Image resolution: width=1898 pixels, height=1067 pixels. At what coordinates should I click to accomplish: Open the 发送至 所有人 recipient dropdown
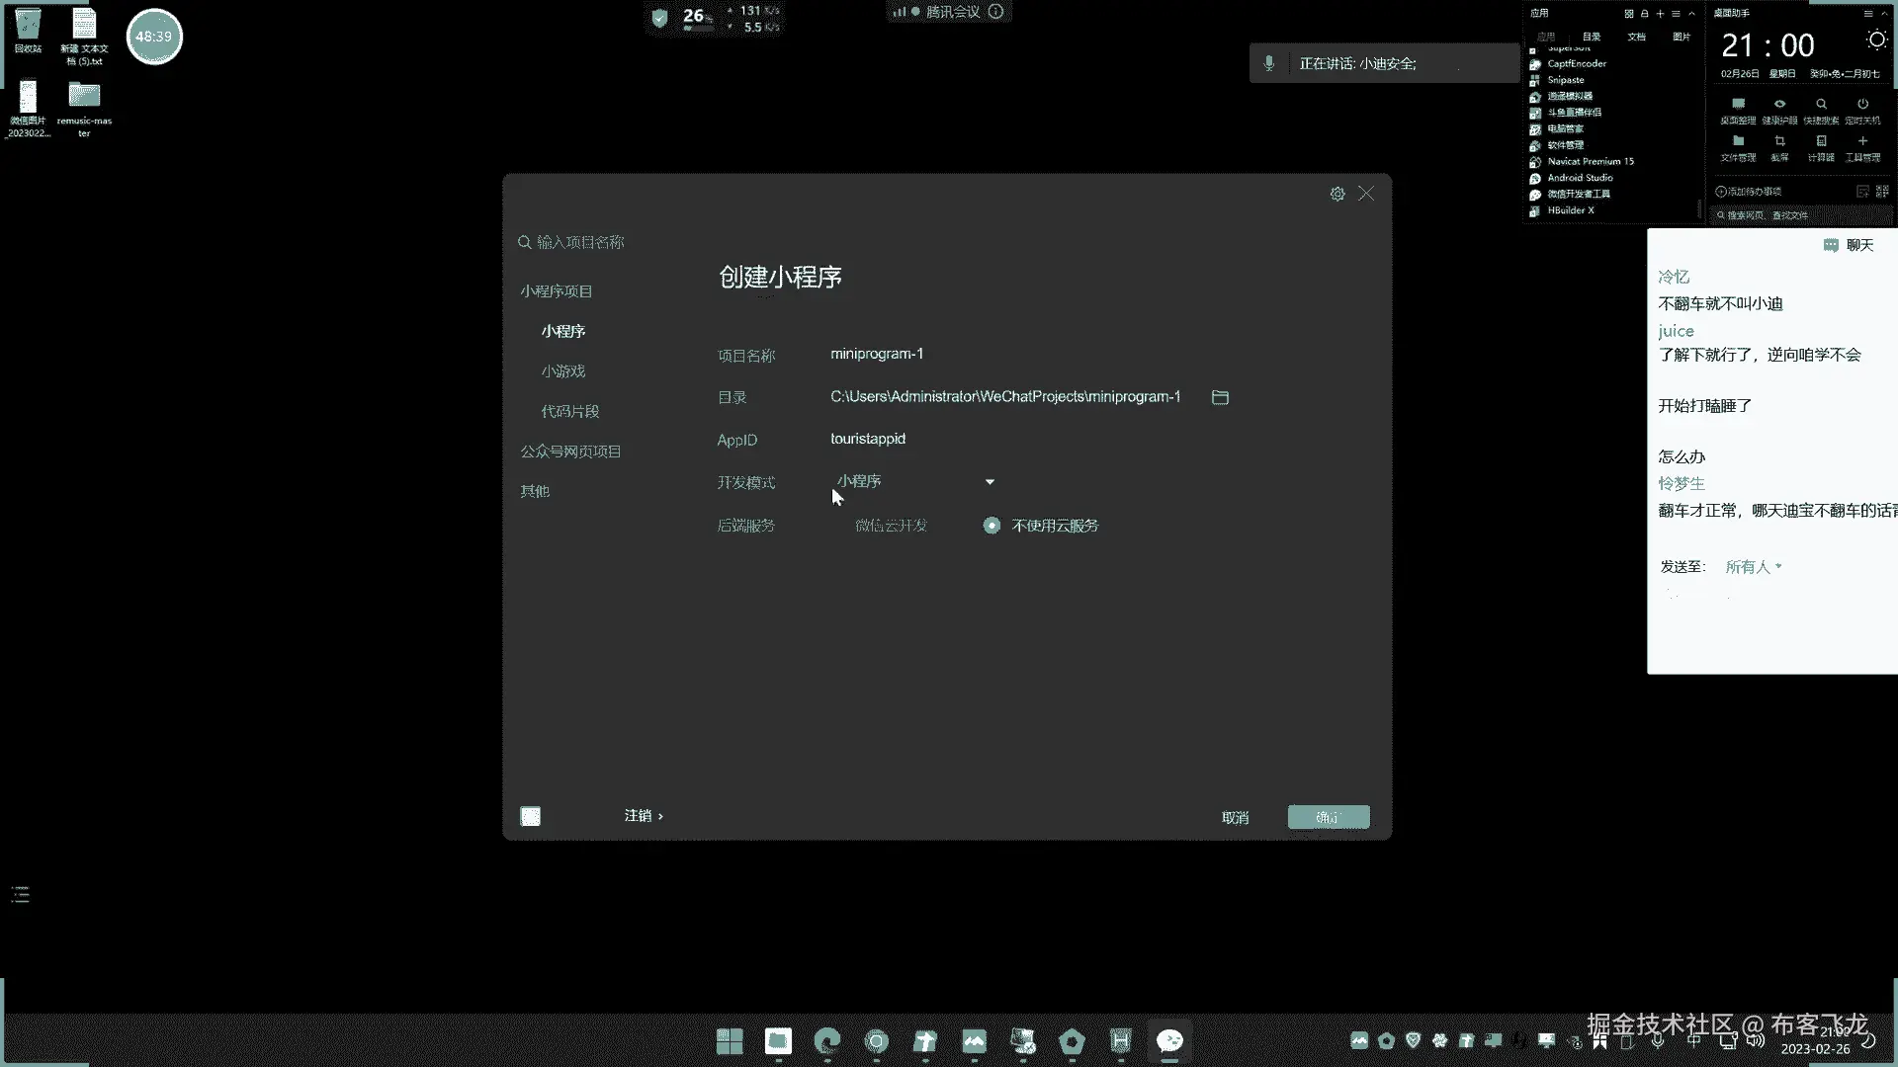point(1753,567)
